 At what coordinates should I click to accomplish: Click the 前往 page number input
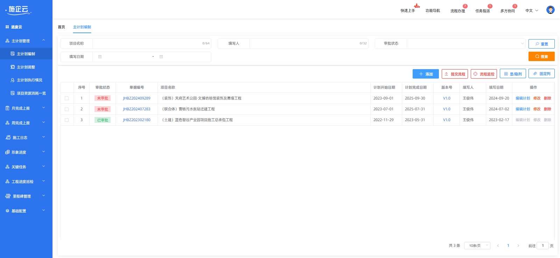(543, 246)
